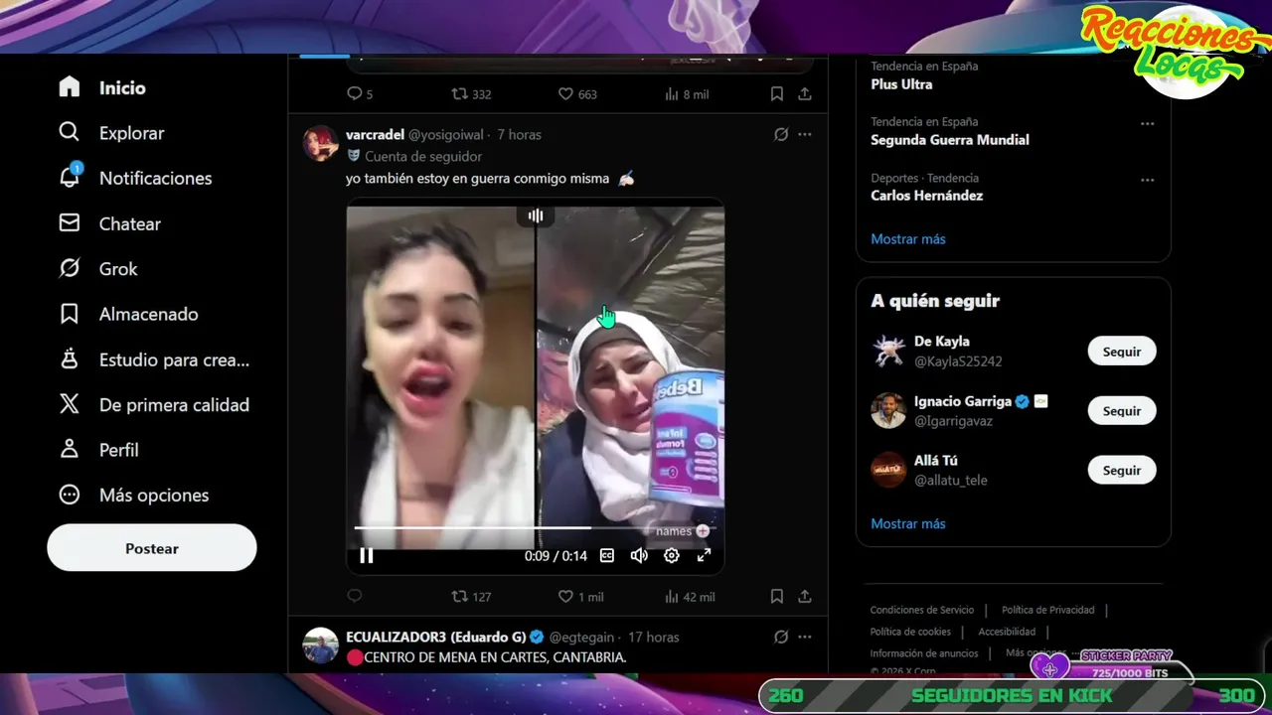Reply to tweet with 5 comments
The width and height of the screenshot is (1272, 715).
(359, 94)
